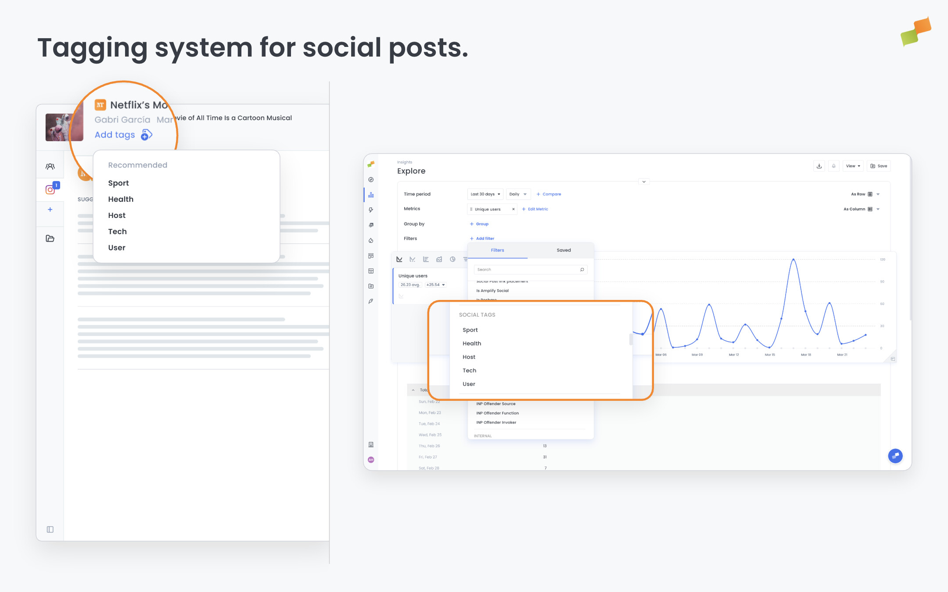This screenshot has width=948, height=592.
Task: Open the Last 30 days dropdown
Action: click(485, 194)
